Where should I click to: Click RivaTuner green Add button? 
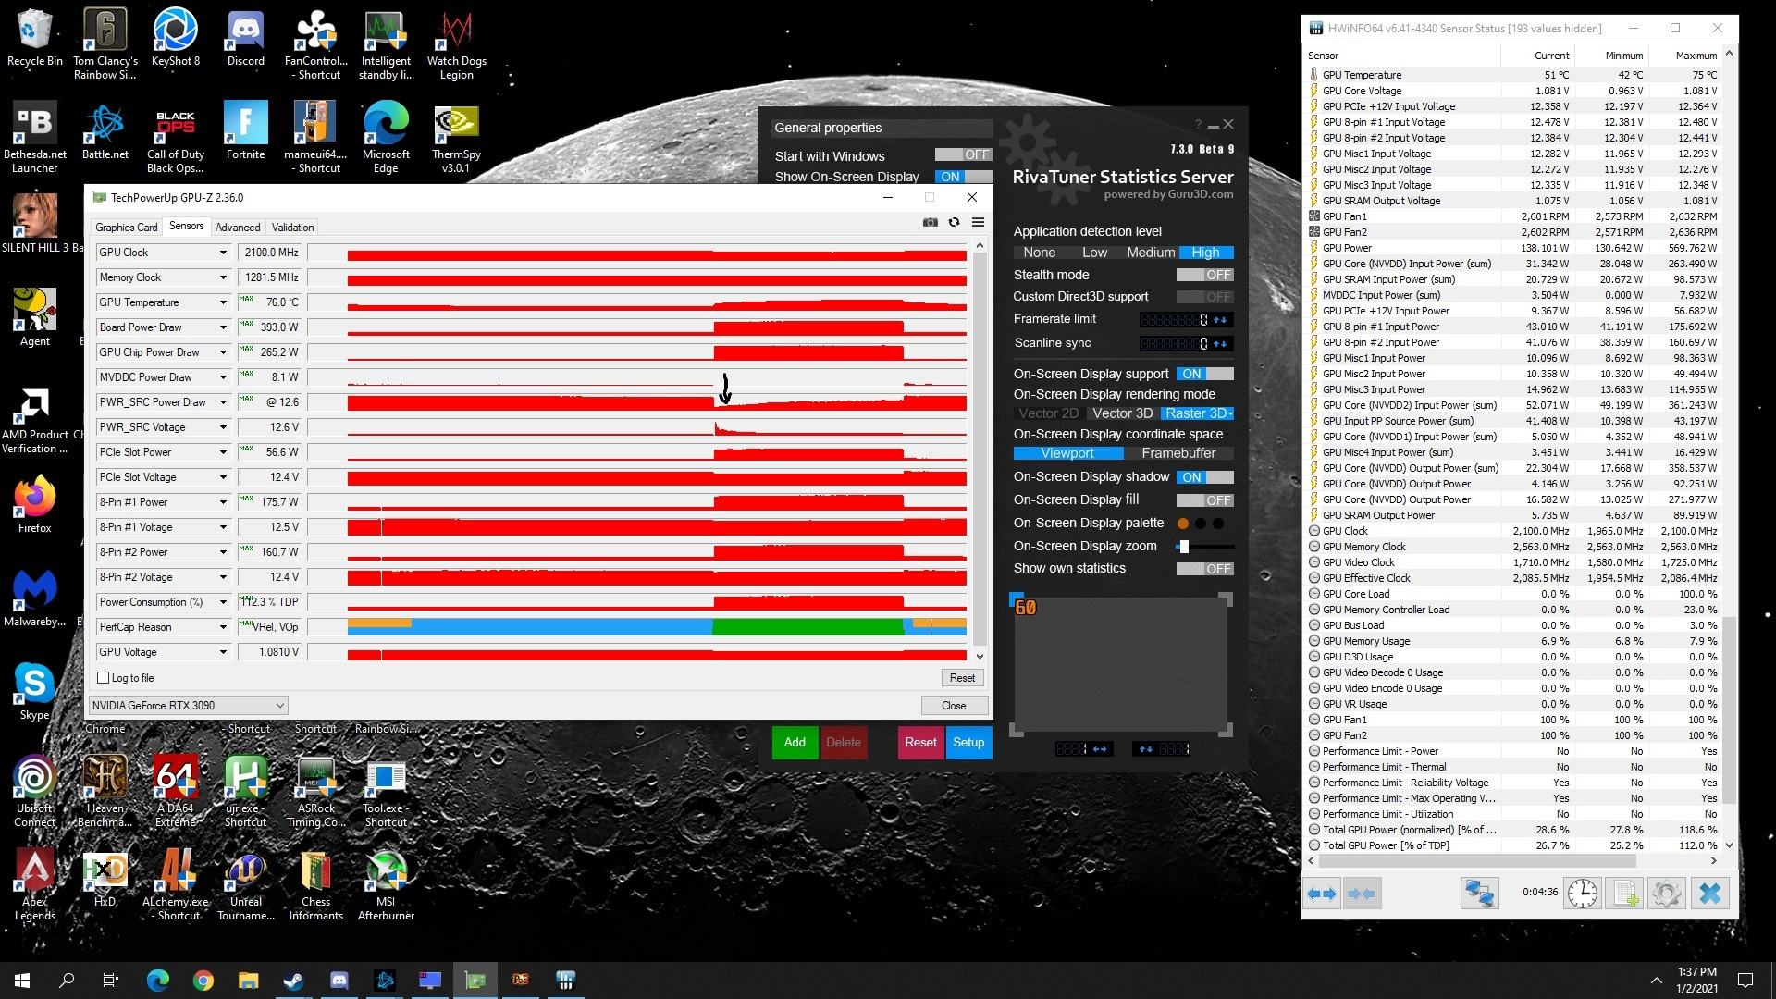(795, 742)
